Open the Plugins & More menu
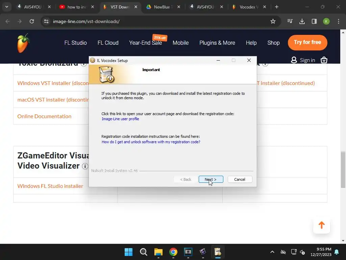 (217, 43)
